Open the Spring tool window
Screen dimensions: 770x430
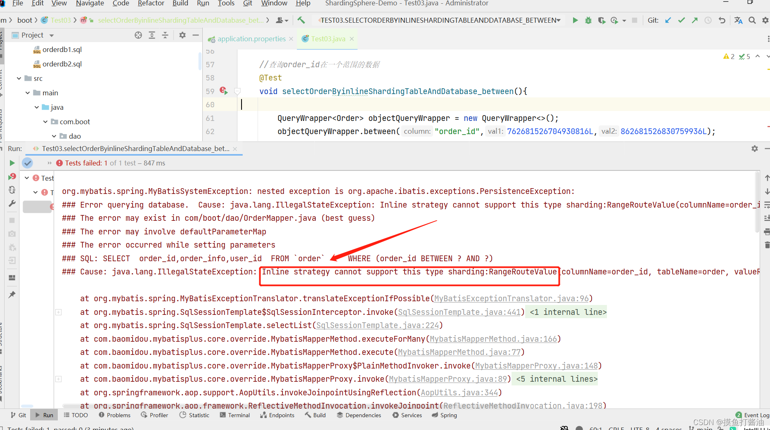444,415
